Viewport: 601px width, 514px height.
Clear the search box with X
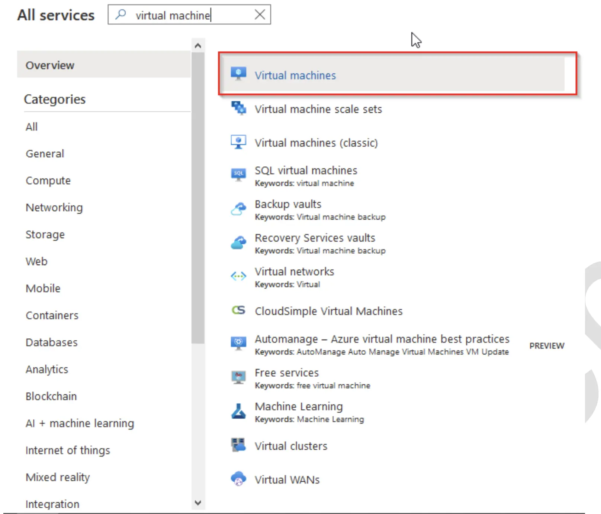pyautogui.click(x=260, y=15)
